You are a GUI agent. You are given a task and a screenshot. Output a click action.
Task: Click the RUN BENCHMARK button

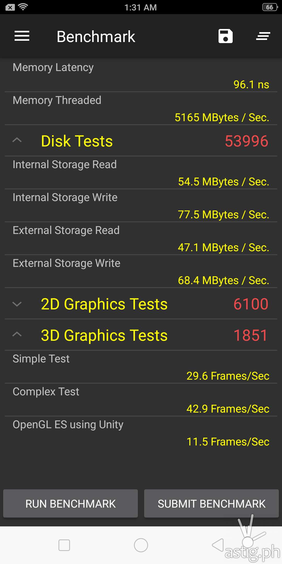point(70,503)
